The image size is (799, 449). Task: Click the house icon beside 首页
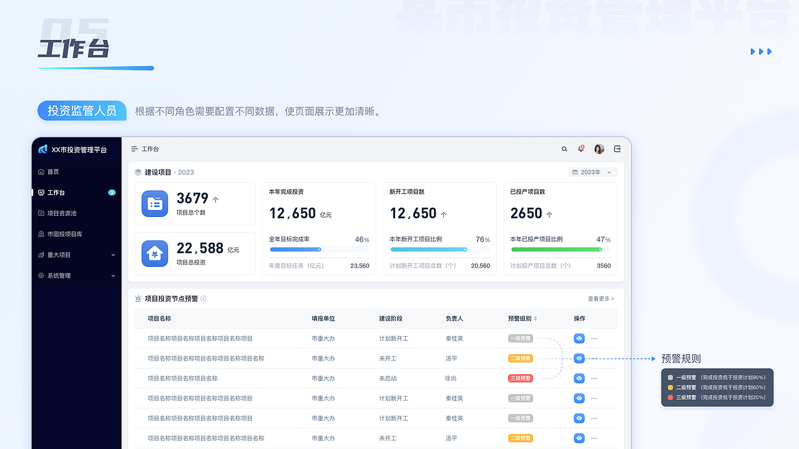[41, 171]
